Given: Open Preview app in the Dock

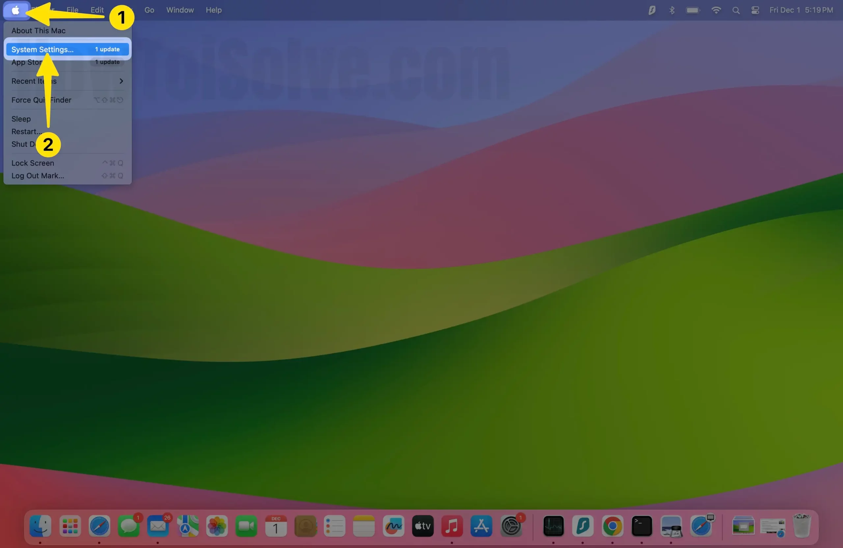Looking at the screenshot, I should (671, 526).
